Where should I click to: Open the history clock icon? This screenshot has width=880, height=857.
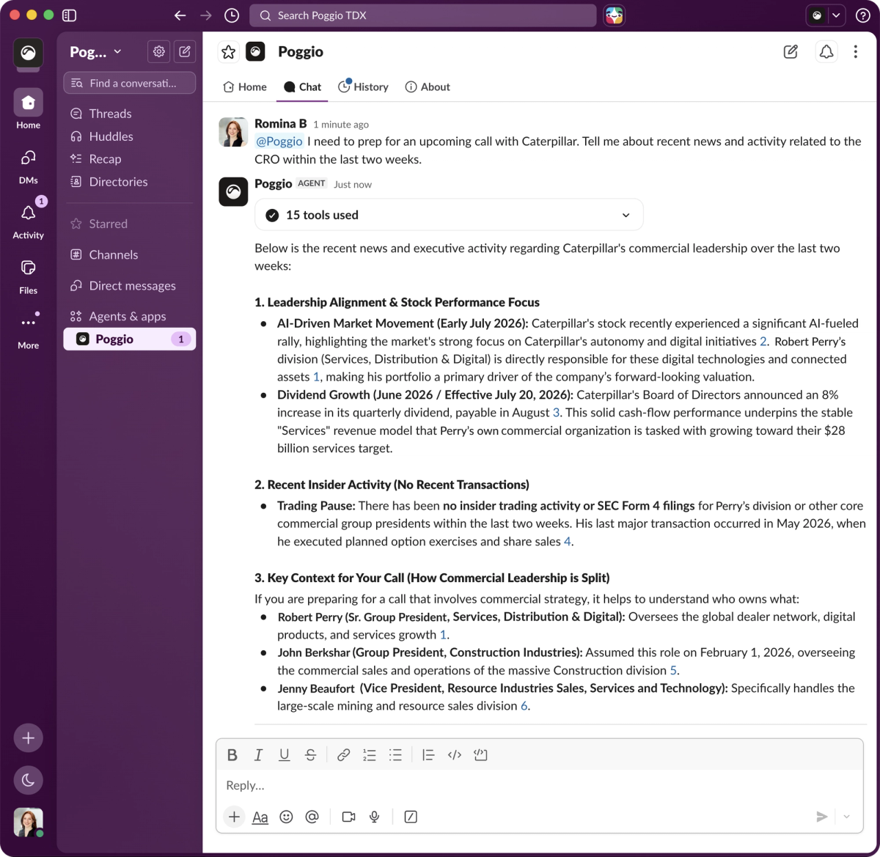pos(232,15)
